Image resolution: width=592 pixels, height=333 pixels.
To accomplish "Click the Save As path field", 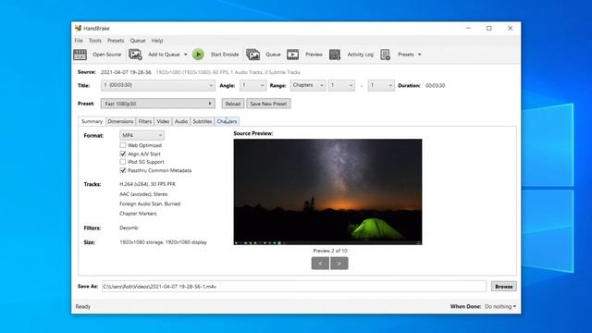I will pos(294,287).
